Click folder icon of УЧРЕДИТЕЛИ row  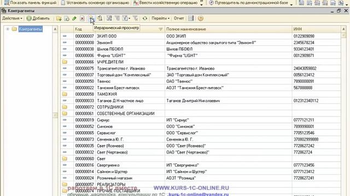pos(65,62)
